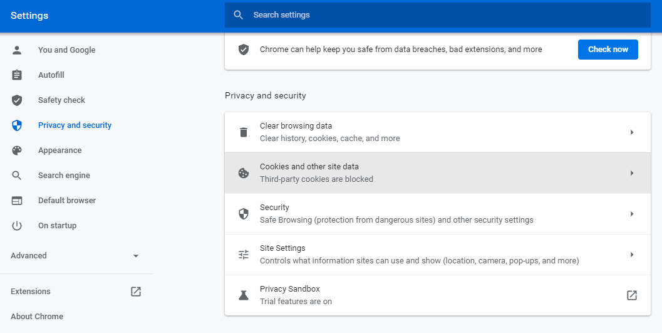662x333 pixels.
Task: Click the external link icon on Privacy Sandbox row
Action: (x=631, y=295)
